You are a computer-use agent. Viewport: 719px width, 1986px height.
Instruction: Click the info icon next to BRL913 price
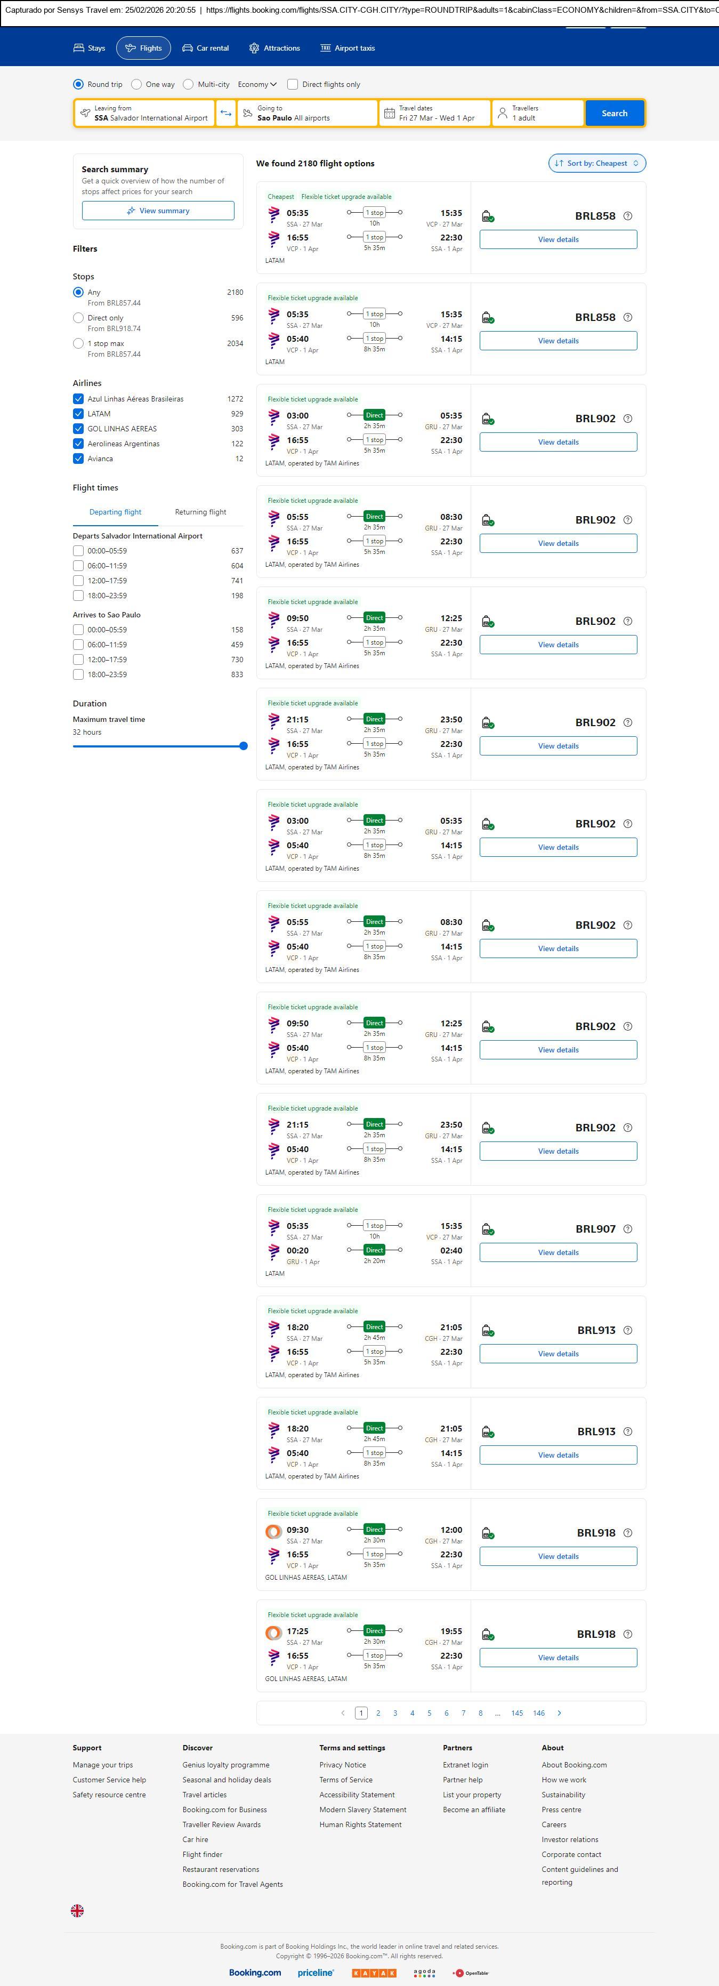pyautogui.click(x=627, y=1330)
